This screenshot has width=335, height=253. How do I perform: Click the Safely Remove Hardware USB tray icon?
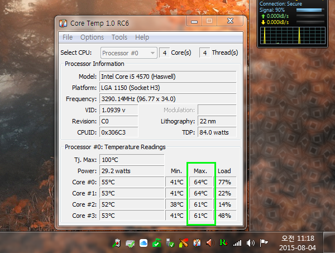(x=170, y=243)
